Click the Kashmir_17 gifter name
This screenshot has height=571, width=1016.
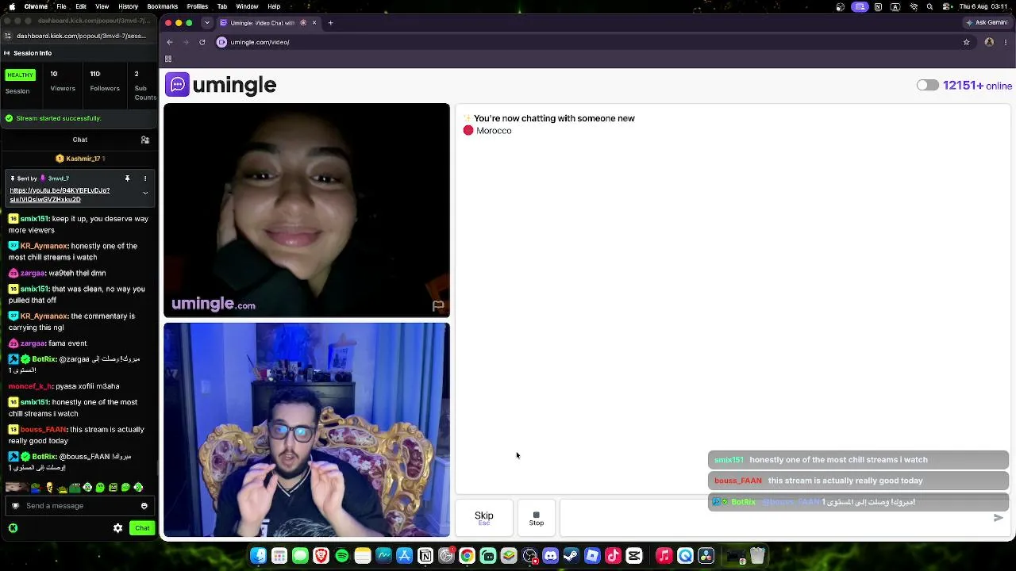click(83, 159)
